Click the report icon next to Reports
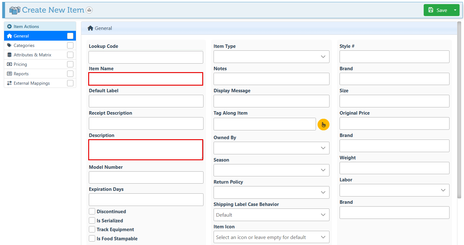 (9, 74)
